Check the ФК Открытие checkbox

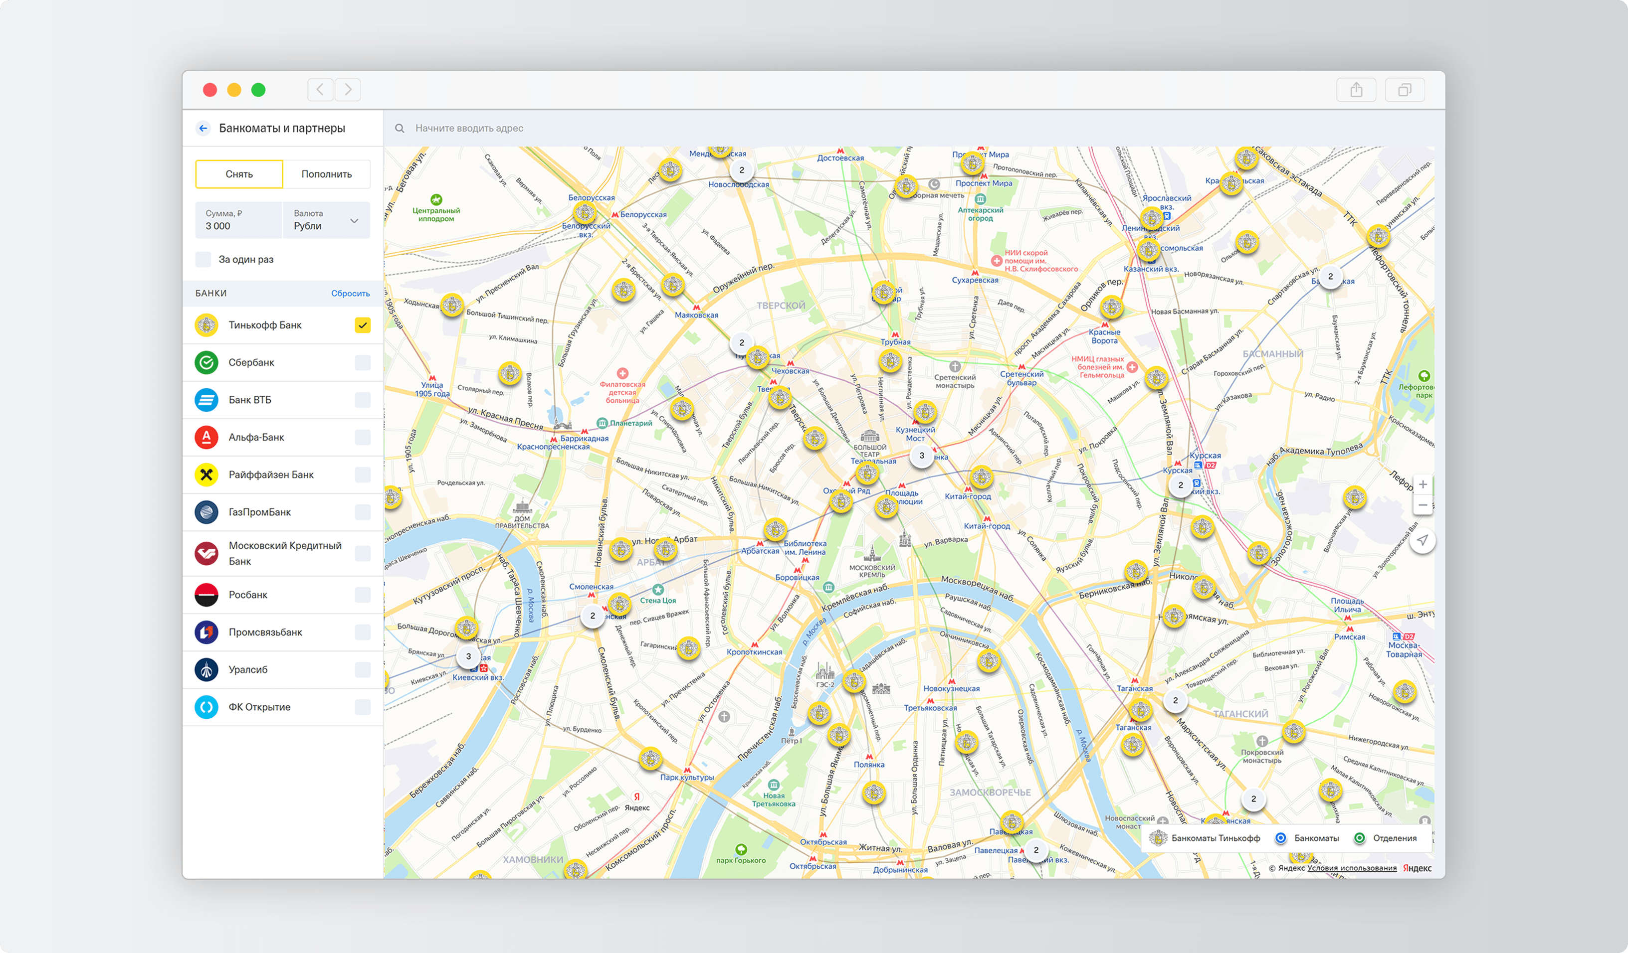[x=363, y=707]
